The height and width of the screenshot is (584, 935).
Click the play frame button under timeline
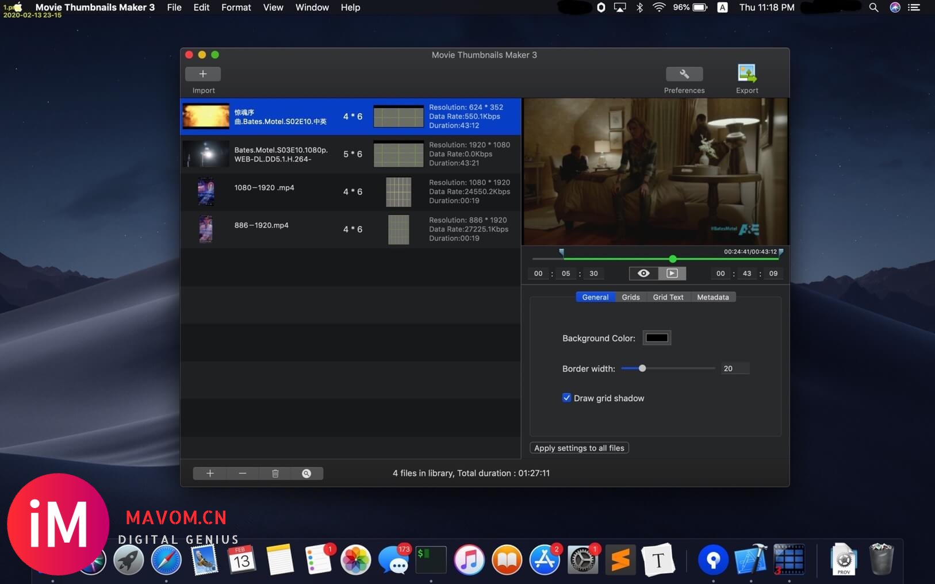(x=672, y=273)
